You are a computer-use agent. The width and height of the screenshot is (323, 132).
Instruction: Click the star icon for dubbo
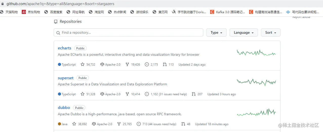tap(74, 124)
